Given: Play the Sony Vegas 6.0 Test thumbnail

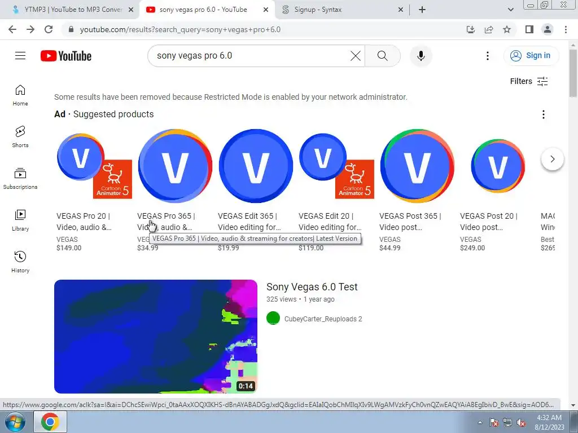Looking at the screenshot, I should pyautogui.click(x=156, y=337).
